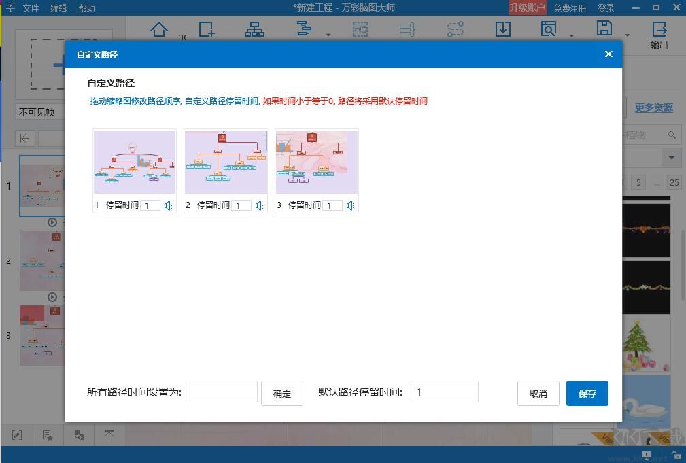Image resolution: width=686 pixels, height=463 pixels.
Task: Click the arrange/order icon in the toolbar
Action: (304, 29)
